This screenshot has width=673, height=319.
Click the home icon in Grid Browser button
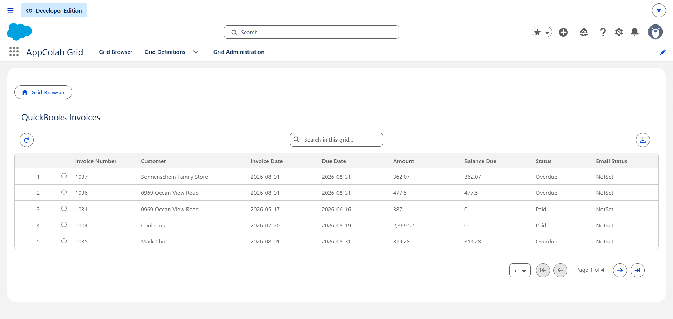[x=25, y=92]
